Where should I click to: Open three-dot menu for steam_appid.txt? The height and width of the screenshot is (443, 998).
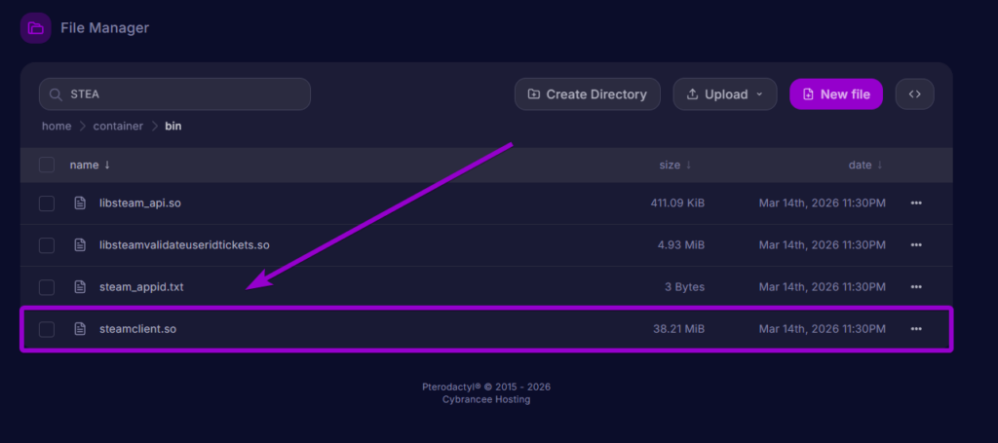click(915, 287)
